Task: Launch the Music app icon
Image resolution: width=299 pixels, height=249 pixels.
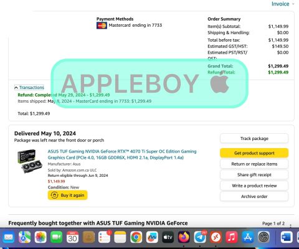Action: pos(232,237)
